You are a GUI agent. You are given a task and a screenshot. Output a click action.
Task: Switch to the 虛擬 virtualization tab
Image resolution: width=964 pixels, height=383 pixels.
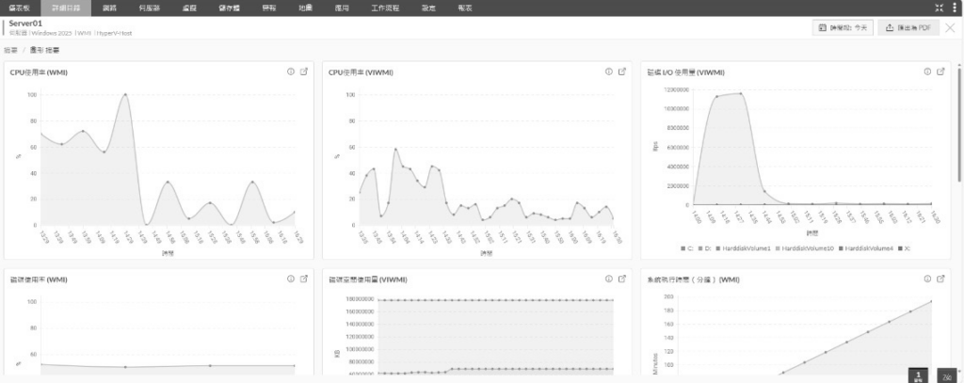pos(189,8)
